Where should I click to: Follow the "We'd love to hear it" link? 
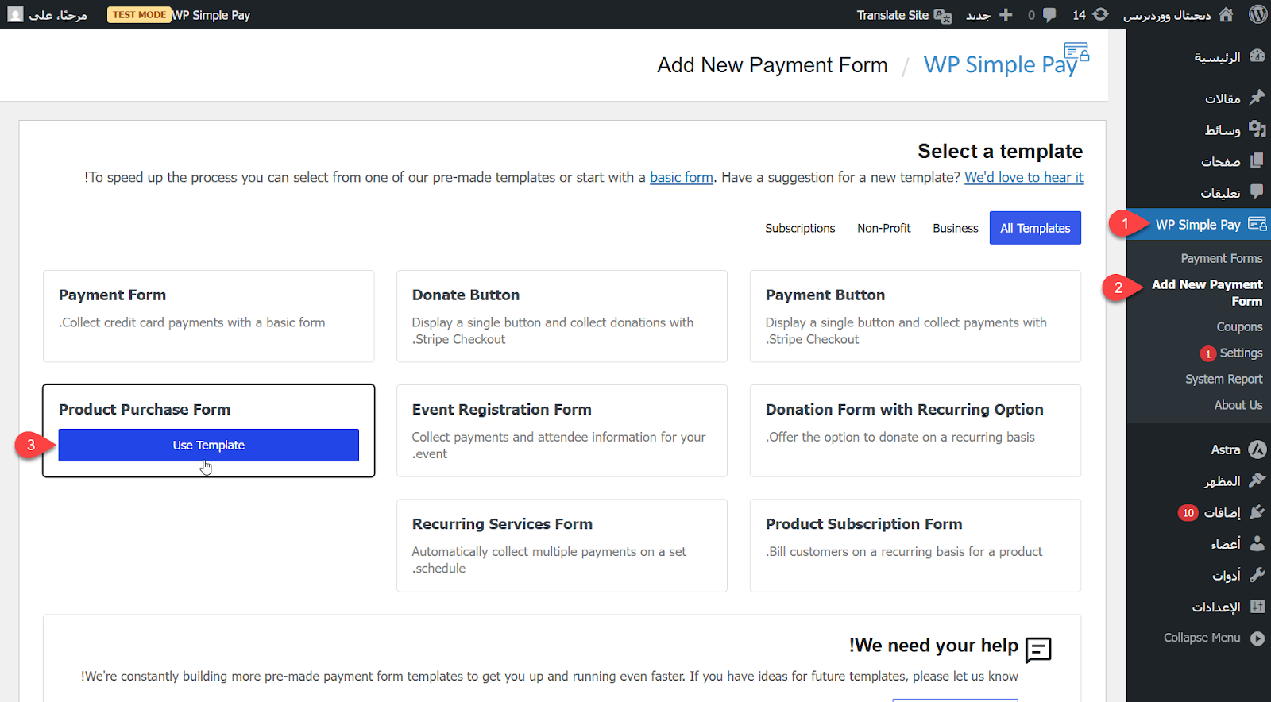(x=1023, y=177)
